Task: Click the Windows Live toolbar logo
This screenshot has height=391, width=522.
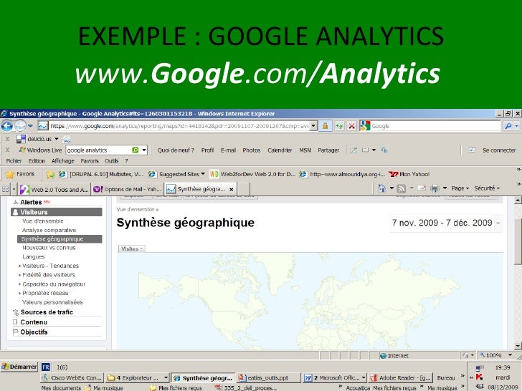Action: pos(22,150)
